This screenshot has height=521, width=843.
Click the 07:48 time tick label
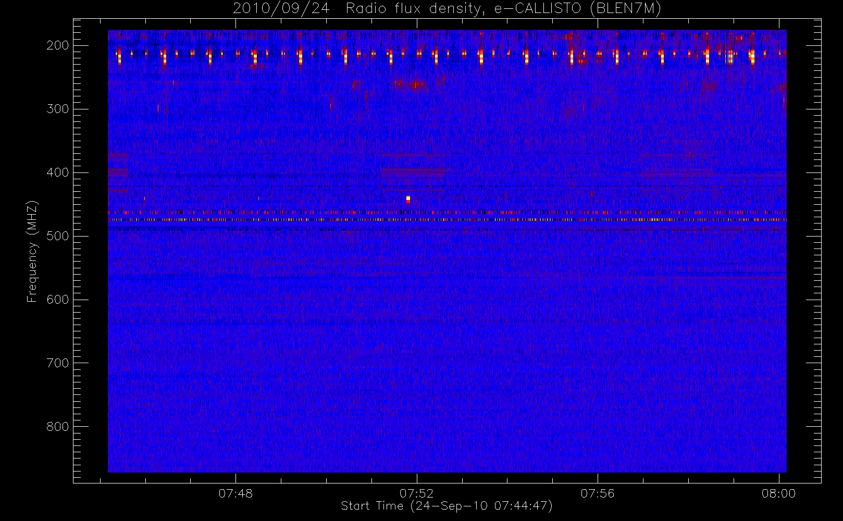[x=235, y=493]
